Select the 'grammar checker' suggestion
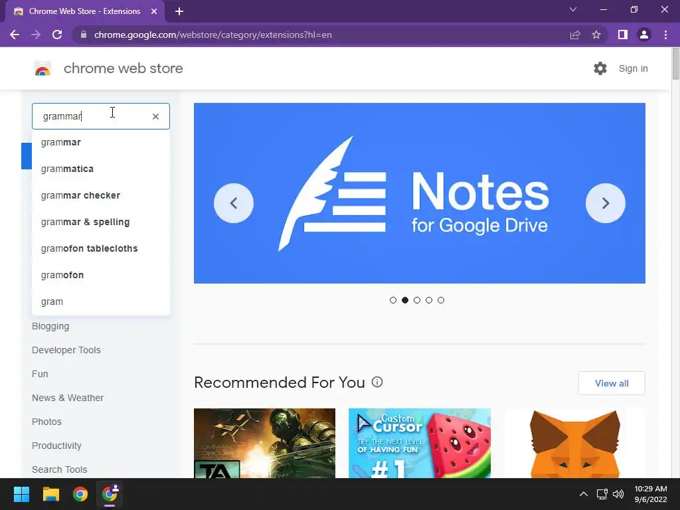The image size is (680, 510). pyautogui.click(x=101, y=195)
